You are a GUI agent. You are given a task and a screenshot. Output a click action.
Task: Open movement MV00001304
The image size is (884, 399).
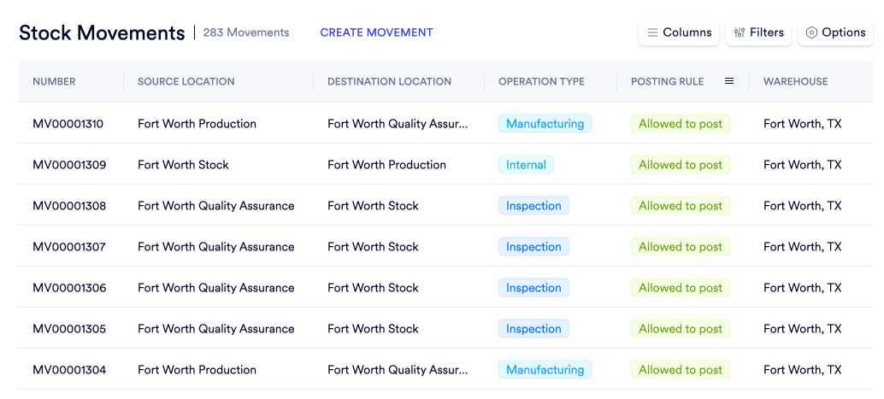coord(69,370)
